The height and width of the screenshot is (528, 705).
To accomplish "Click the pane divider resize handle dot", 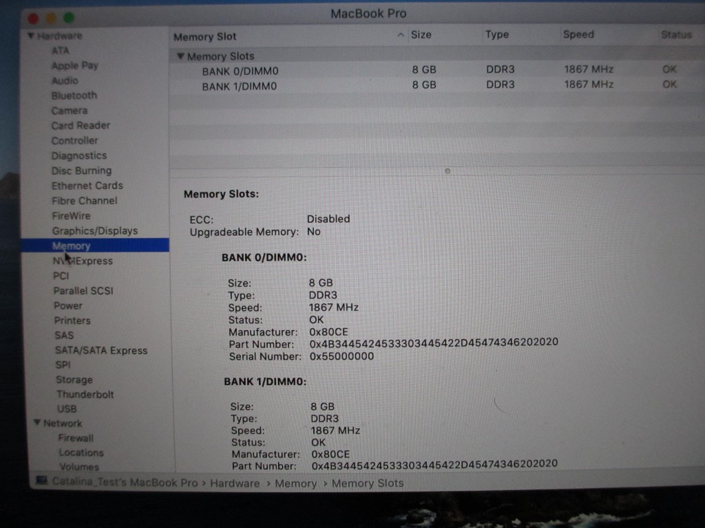I will (448, 171).
